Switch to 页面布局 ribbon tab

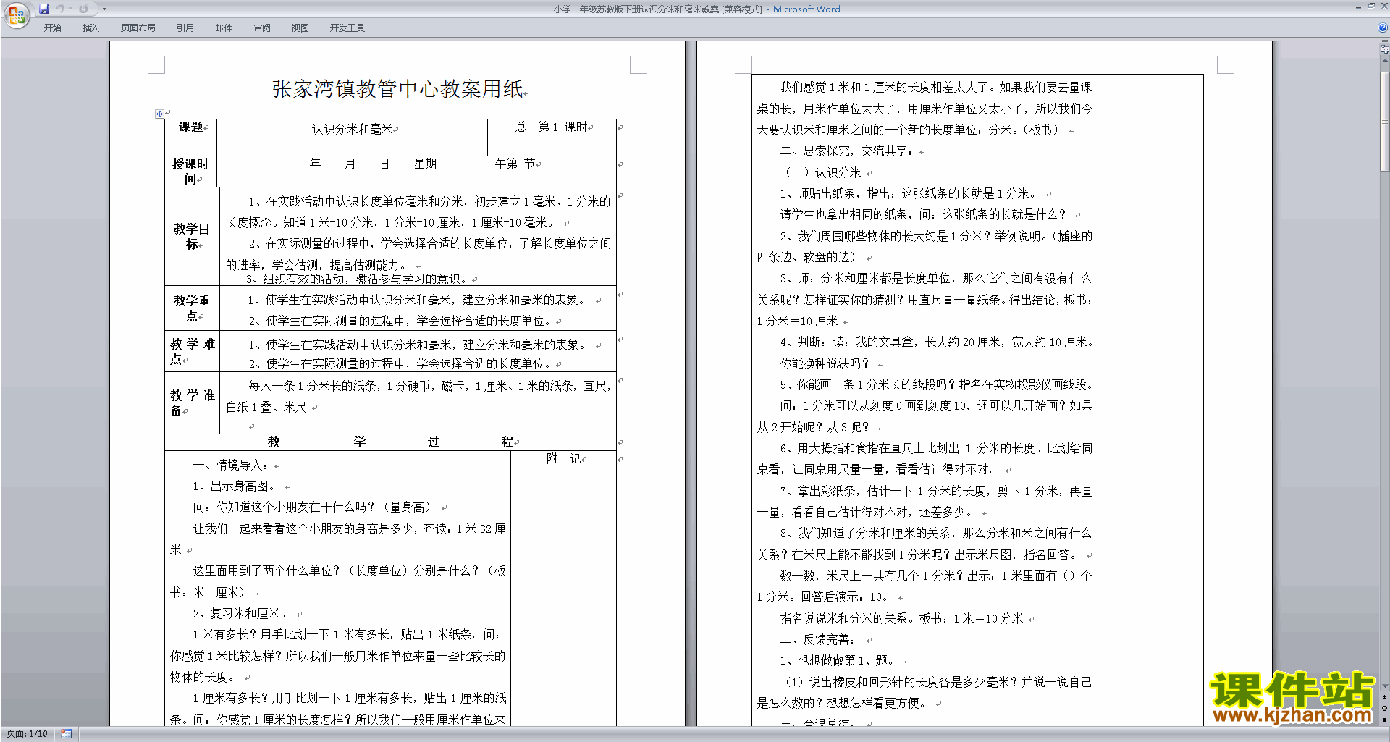[138, 28]
